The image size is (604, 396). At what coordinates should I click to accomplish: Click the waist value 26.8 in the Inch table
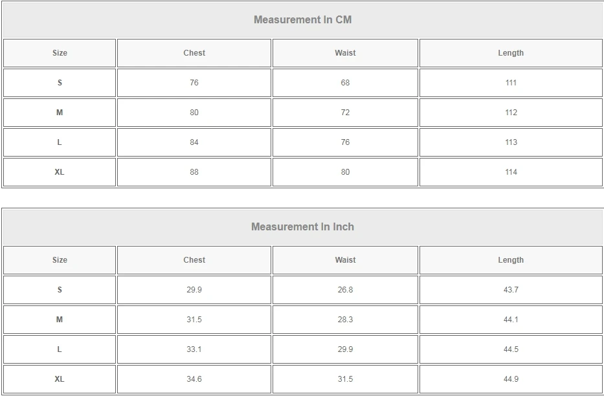pos(345,290)
